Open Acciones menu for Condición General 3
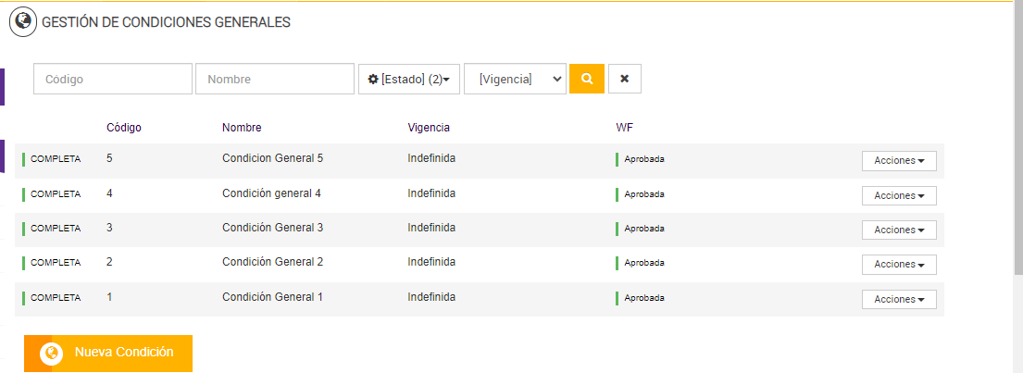 click(x=899, y=230)
